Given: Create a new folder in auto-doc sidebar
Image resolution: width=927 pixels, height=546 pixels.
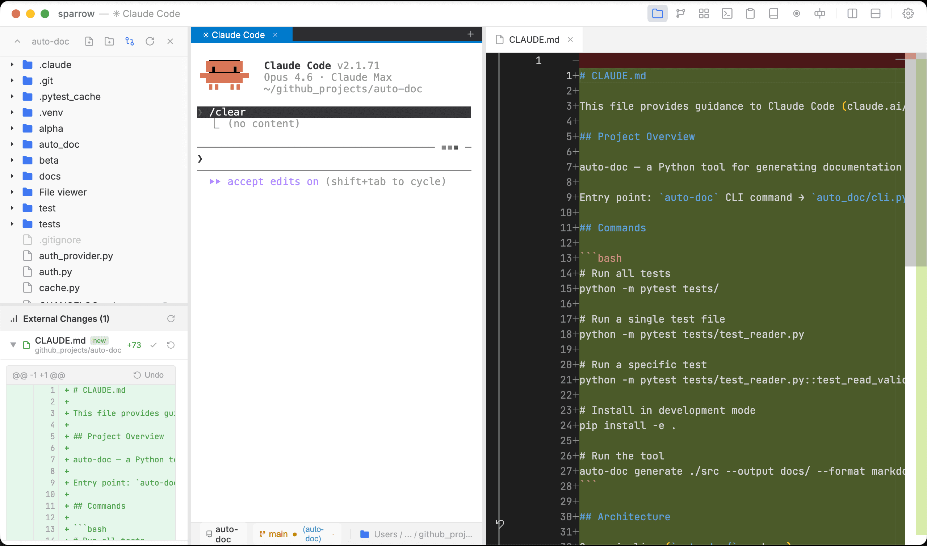Looking at the screenshot, I should 109,41.
